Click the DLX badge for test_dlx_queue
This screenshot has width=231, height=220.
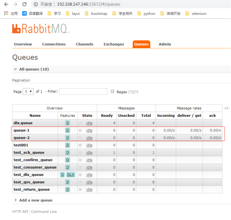pos(71,175)
